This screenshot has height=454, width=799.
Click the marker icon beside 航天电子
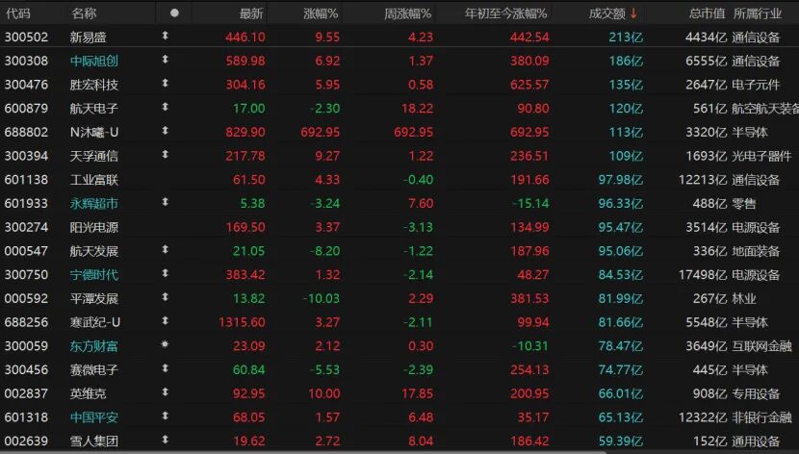(165, 108)
